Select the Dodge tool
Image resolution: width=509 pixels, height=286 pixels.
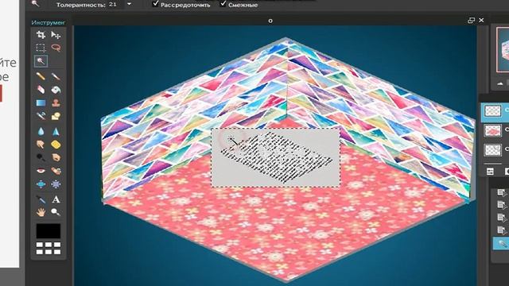tap(41, 157)
